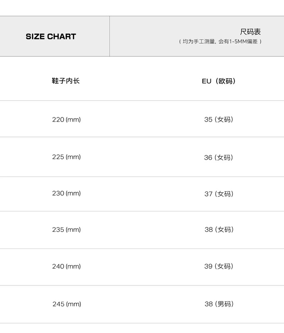Click the 38 (女码) size cell
Screen dimensions: 284x333
(x=219, y=229)
